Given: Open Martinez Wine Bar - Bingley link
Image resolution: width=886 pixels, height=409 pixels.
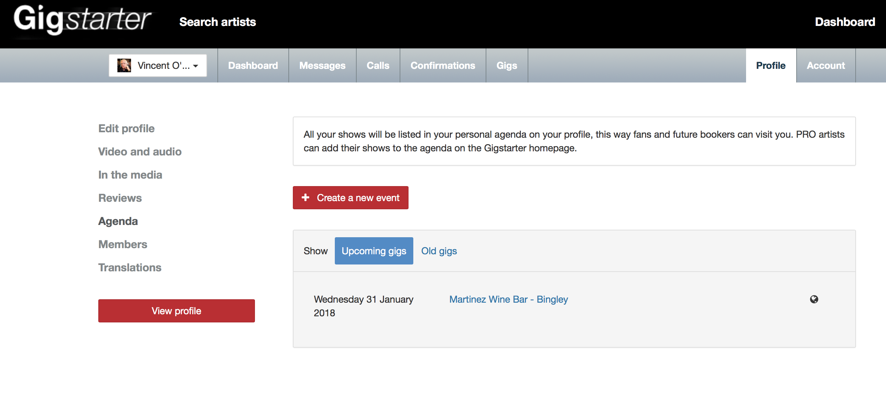Looking at the screenshot, I should click(508, 299).
